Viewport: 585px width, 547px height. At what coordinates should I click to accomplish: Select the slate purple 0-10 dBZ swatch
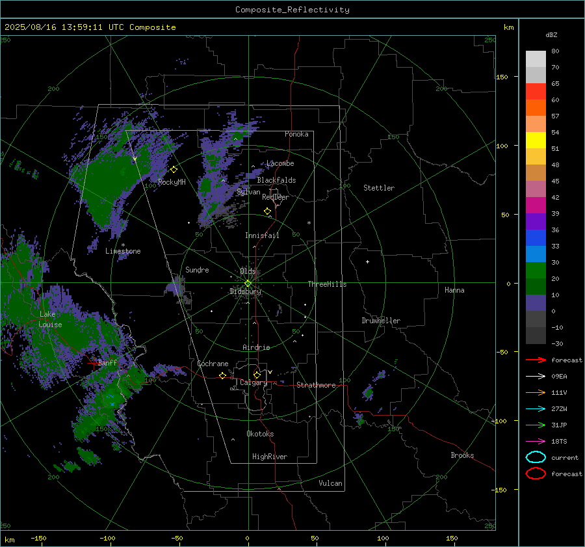pos(536,303)
